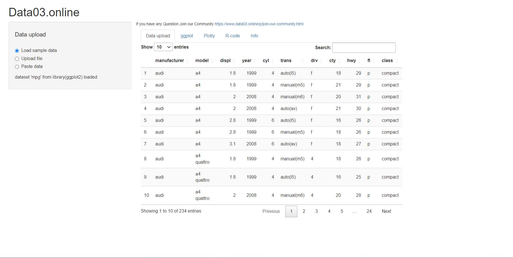
Task: Click hwy value '31' in row 3
Action: coord(358,97)
